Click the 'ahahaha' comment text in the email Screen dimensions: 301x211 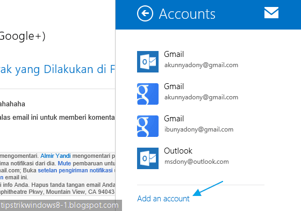pyautogui.click(x=12, y=104)
